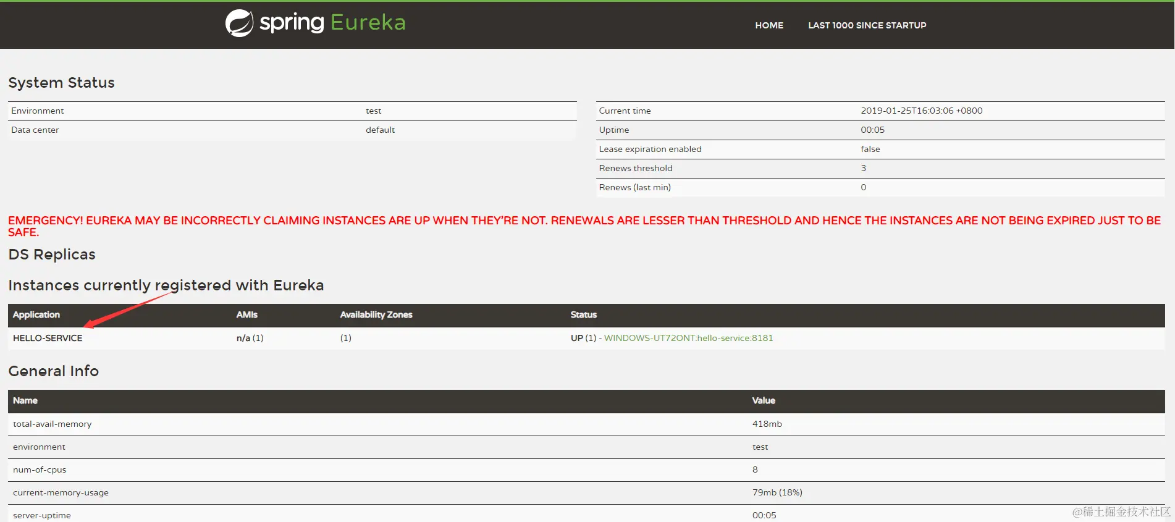The image size is (1175, 522).
Task: Select the server-uptime row name
Action: pyautogui.click(x=41, y=515)
